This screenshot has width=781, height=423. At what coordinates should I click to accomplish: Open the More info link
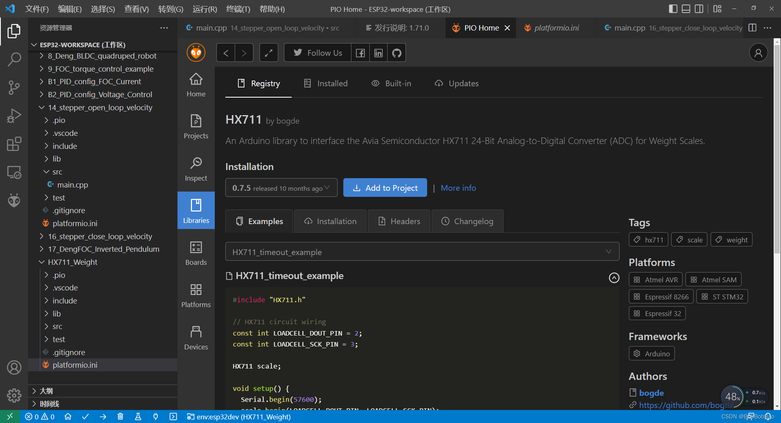point(458,188)
